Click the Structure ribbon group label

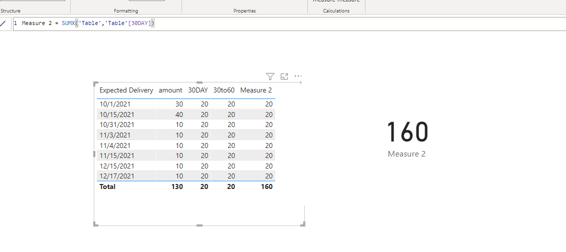tap(11, 11)
